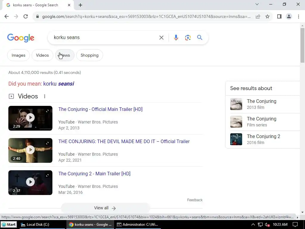Show hidden system tray icons
This screenshot has width=305, height=229.
(x=253, y=225)
